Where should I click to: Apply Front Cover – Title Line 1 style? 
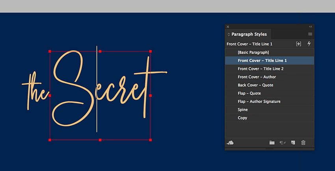tap(262, 61)
